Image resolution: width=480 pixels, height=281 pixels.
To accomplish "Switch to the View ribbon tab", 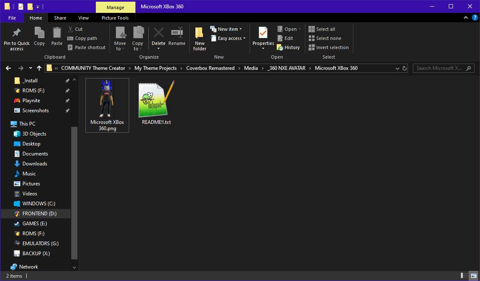I will [83, 18].
